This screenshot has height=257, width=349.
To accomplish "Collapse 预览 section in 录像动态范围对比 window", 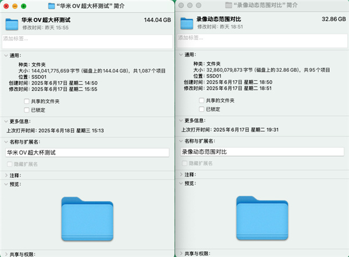I will point(181,184).
